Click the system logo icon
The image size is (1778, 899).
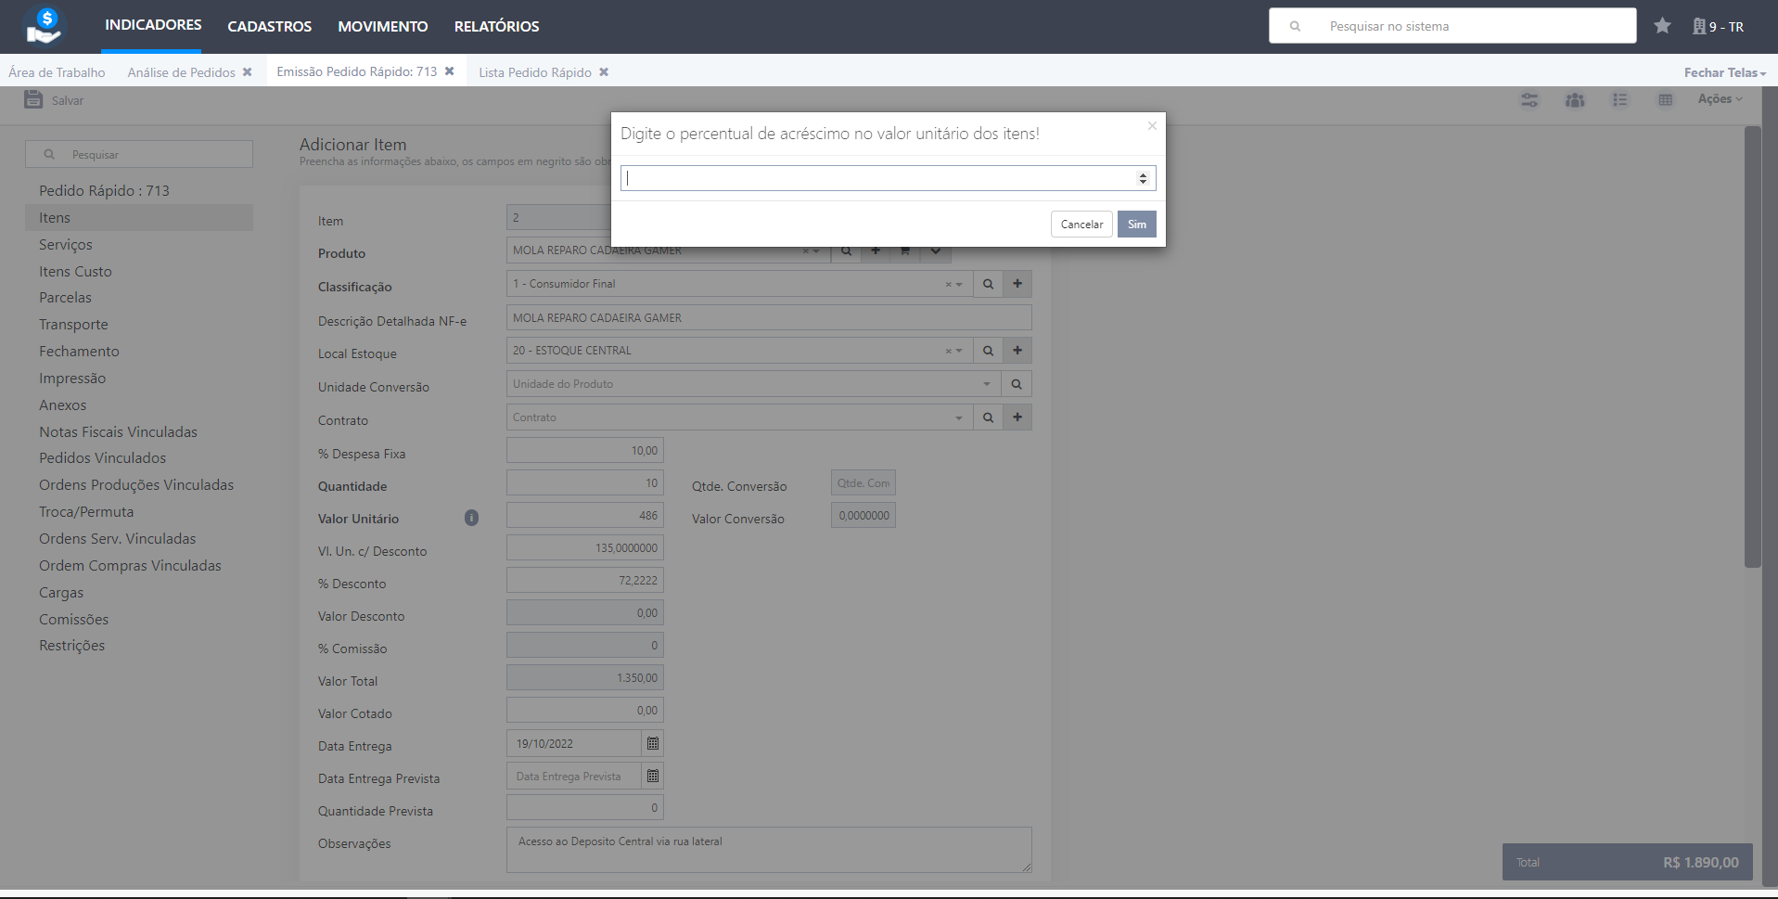[x=44, y=26]
